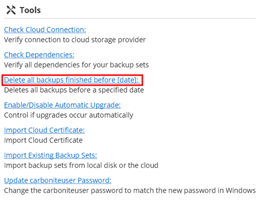
Task: Open Delete all backups finished before [date]
Action: tap(72, 80)
